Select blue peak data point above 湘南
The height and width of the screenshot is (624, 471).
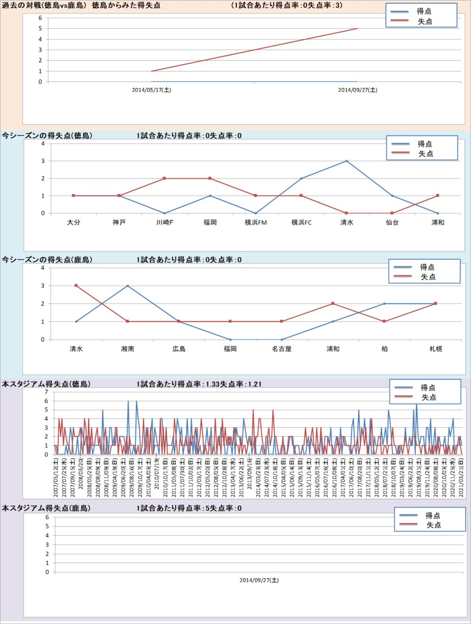point(128,286)
